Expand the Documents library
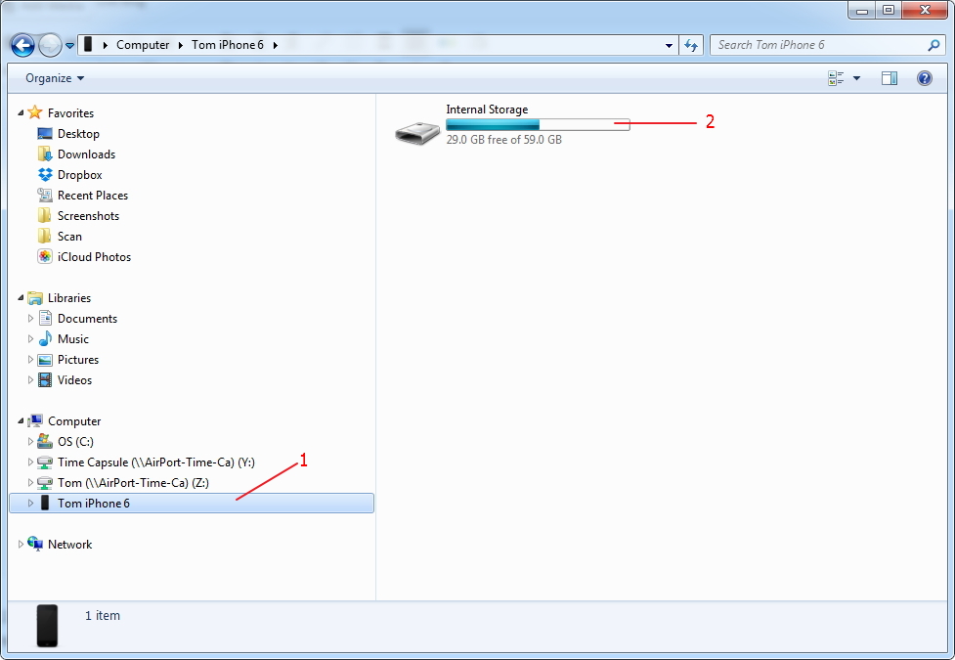Image resolution: width=955 pixels, height=660 pixels. [x=30, y=318]
